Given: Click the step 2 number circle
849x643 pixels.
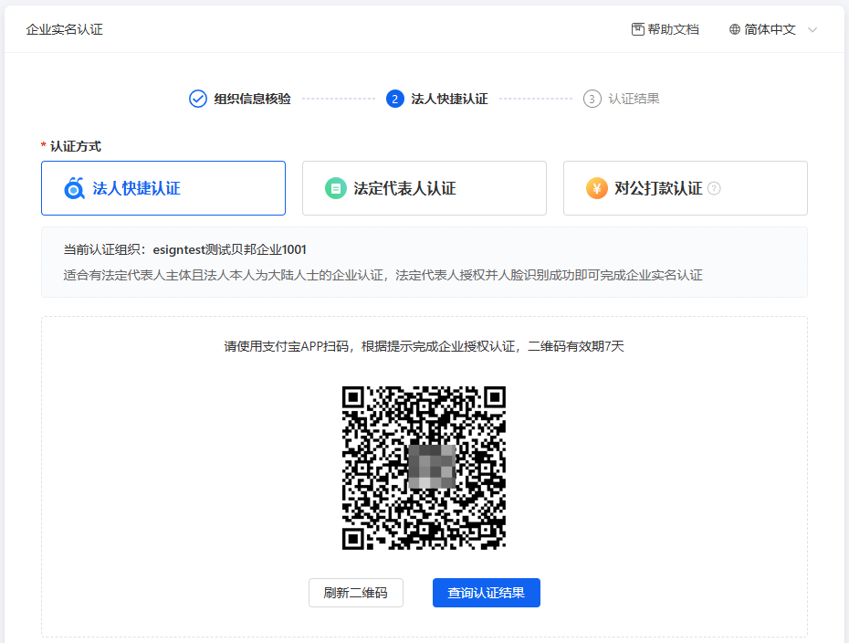Looking at the screenshot, I should [395, 99].
